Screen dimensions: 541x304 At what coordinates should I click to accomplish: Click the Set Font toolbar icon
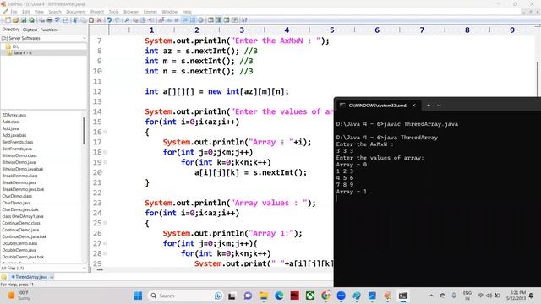tap(161, 20)
